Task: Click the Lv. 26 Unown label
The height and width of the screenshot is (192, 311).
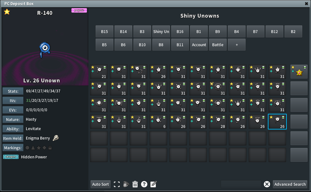Action: point(42,80)
